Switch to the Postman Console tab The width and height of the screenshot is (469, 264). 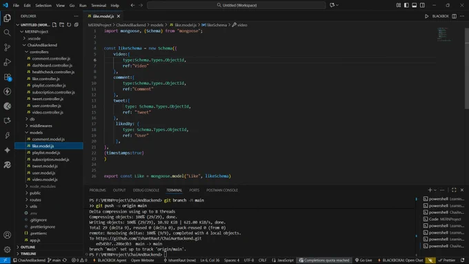point(222,190)
